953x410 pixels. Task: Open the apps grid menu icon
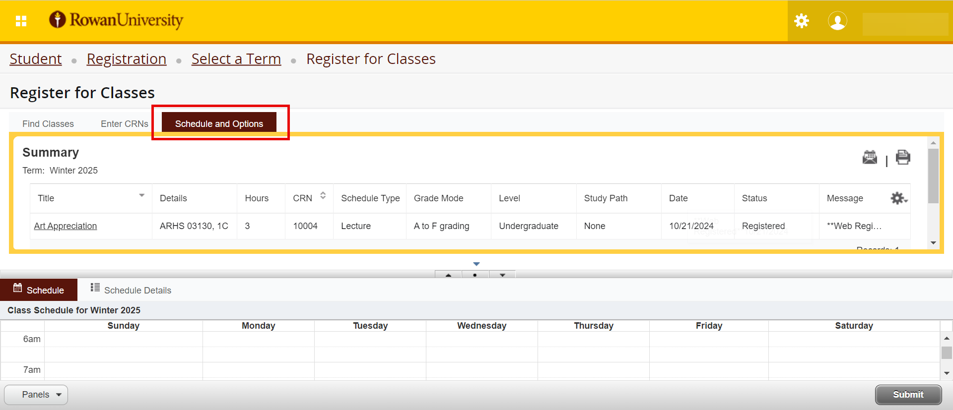click(21, 21)
